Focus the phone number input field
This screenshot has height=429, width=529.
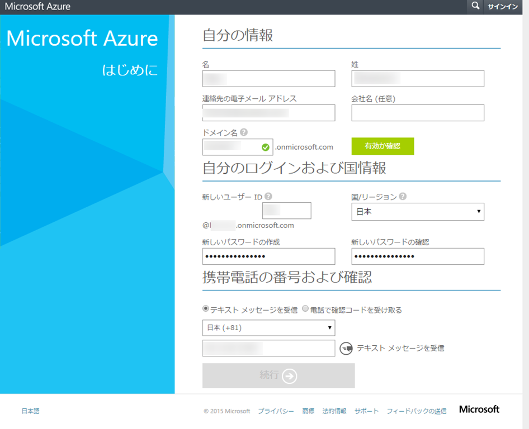tap(268, 348)
